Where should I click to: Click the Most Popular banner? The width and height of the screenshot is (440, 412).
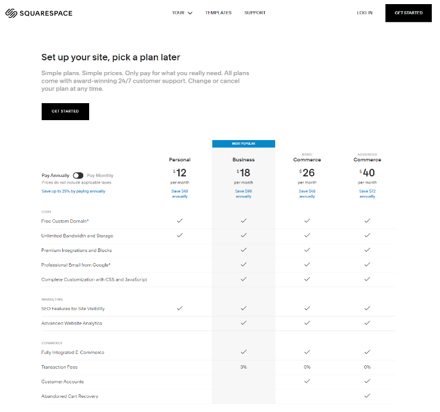click(243, 144)
